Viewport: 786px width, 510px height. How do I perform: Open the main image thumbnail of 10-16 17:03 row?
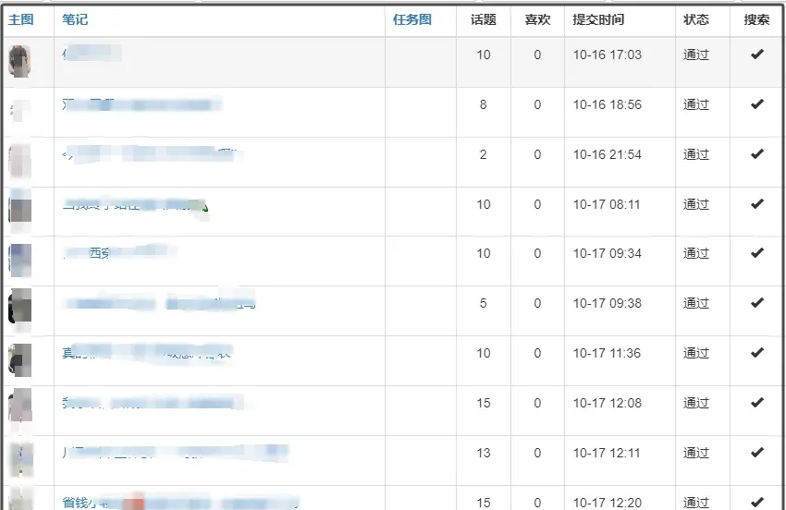pyautogui.click(x=19, y=61)
